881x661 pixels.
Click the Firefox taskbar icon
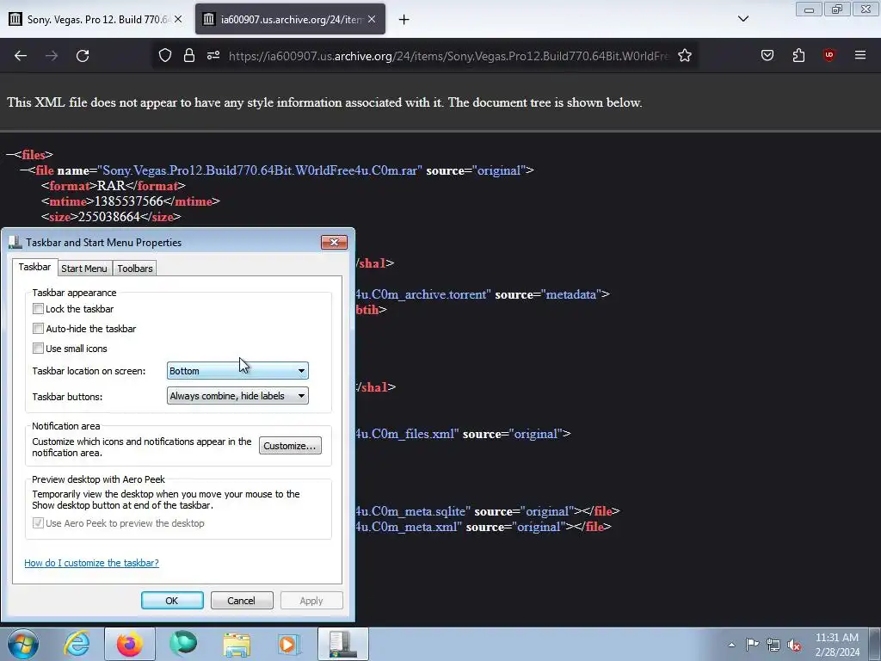click(x=130, y=644)
